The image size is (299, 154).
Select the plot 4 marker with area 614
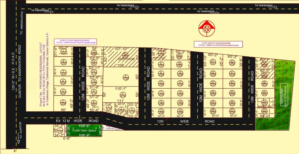click(123, 95)
